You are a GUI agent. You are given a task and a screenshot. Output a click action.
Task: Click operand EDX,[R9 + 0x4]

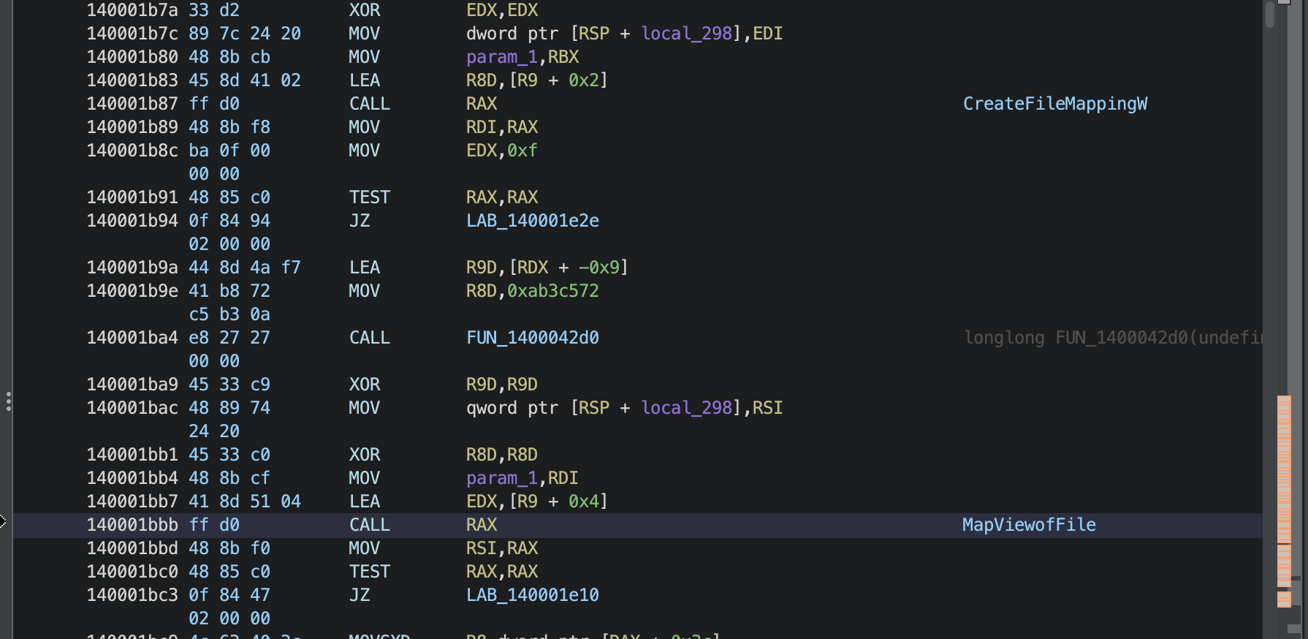pos(537,502)
